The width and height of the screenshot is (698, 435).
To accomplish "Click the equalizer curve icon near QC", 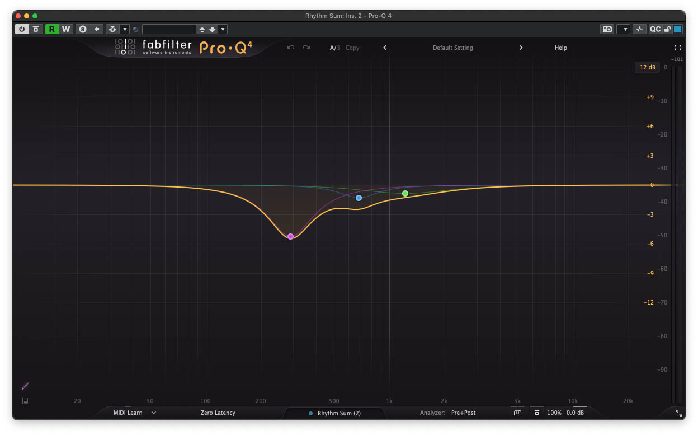I will [x=639, y=29].
